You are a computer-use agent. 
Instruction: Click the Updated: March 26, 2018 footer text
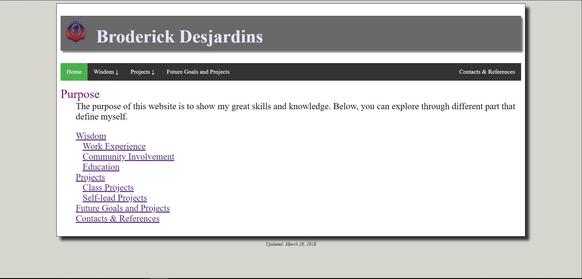pyautogui.click(x=291, y=244)
